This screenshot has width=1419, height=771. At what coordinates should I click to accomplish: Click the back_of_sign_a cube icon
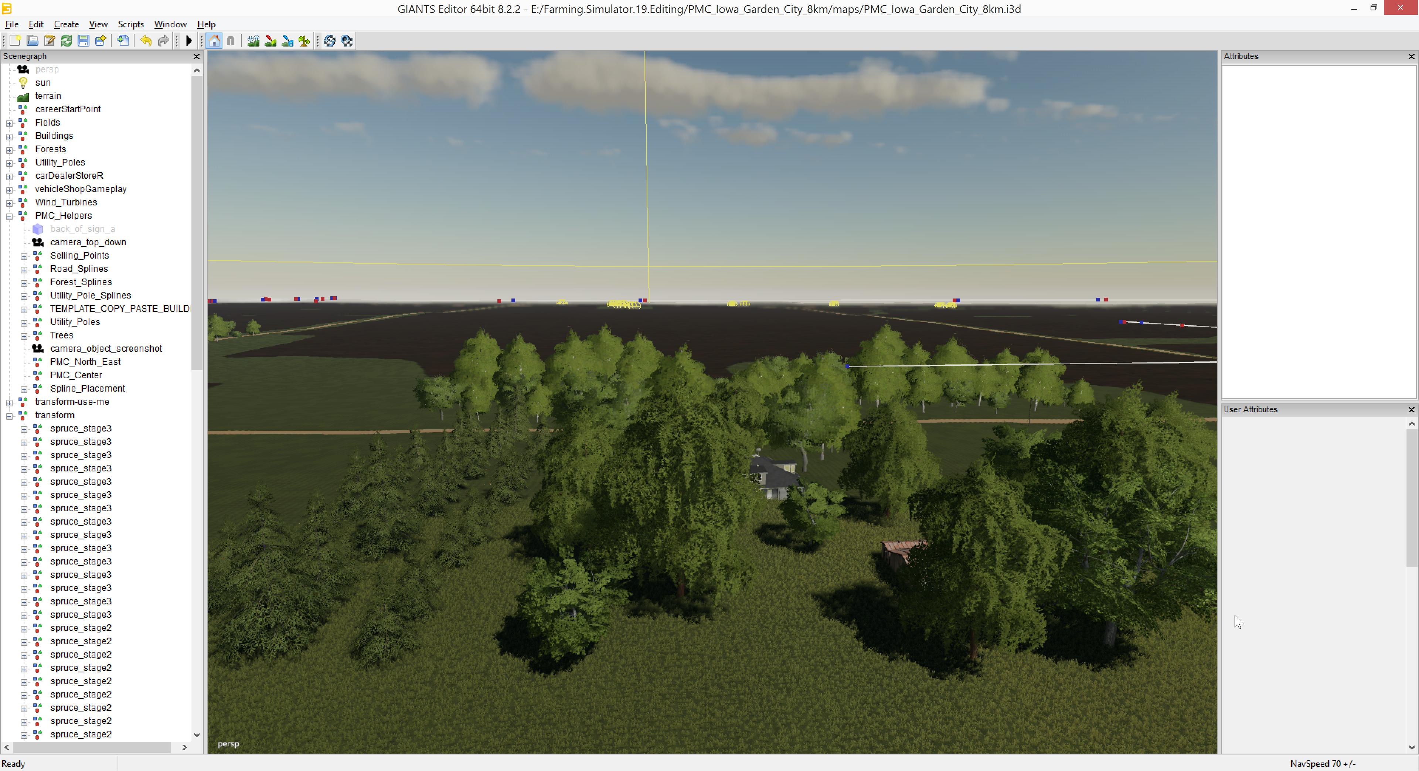[x=38, y=229]
